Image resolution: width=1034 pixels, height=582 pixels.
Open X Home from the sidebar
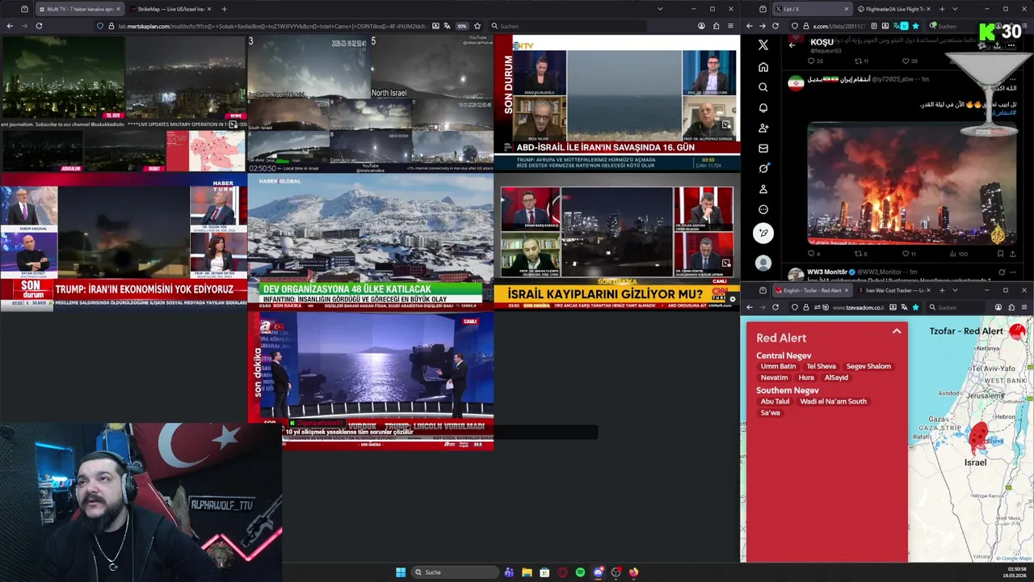point(763,66)
